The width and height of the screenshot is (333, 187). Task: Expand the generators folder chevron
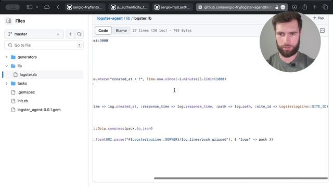(x=7, y=57)
